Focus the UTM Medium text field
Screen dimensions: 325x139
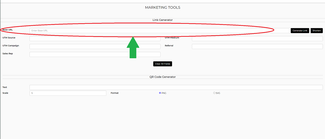pos(257,38)
